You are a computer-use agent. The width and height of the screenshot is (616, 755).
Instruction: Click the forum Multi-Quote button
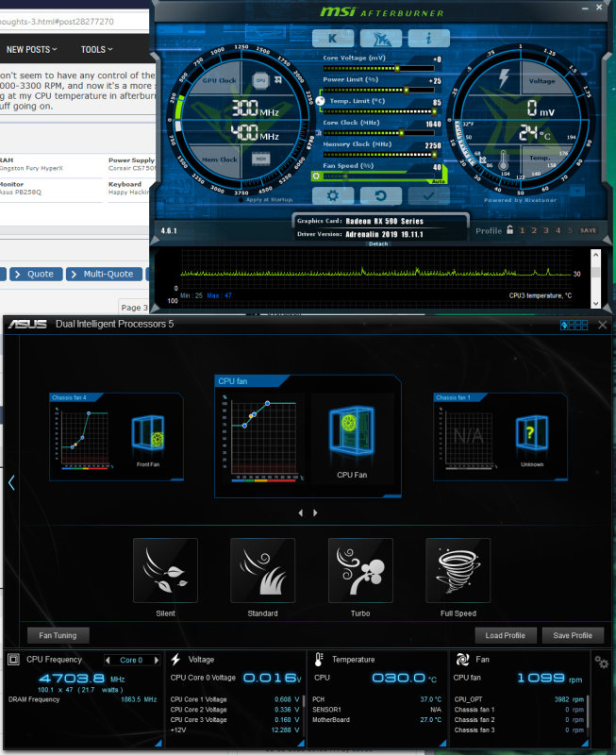point(105,274)
